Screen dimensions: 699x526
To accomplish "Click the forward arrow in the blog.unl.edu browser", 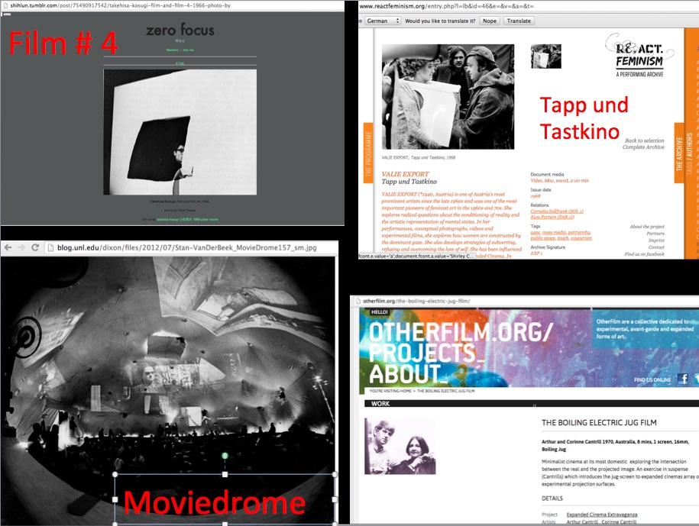I will (21, 247).
